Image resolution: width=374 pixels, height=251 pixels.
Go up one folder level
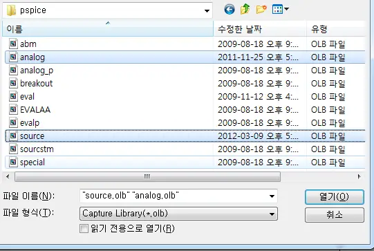point(245,10)
